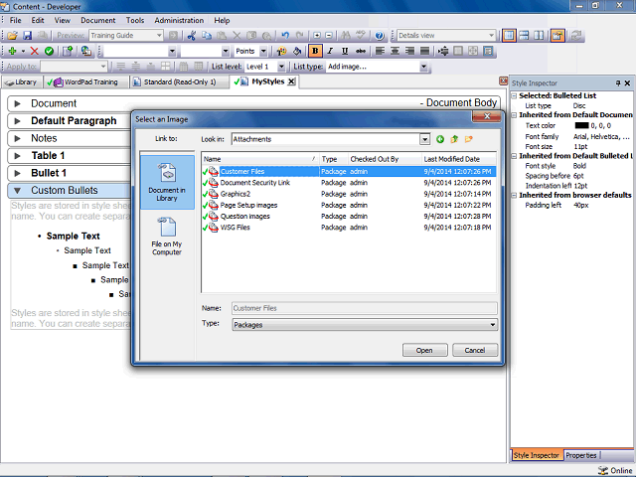Click the collapse all minus icon
The height and width of the screenshot is (477, 636).
coord(329,36)
